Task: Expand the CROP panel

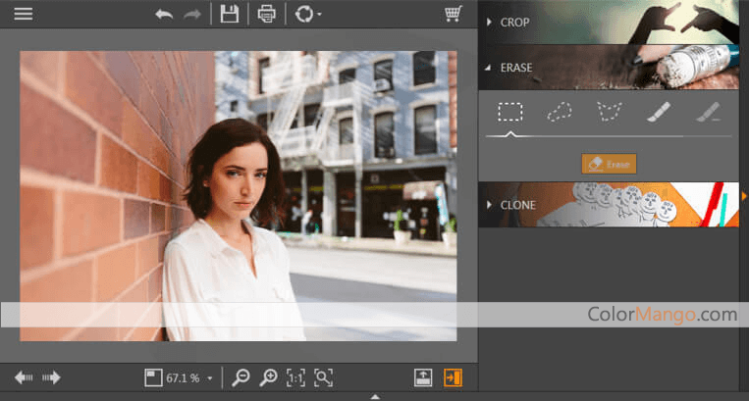Action: 515,22
